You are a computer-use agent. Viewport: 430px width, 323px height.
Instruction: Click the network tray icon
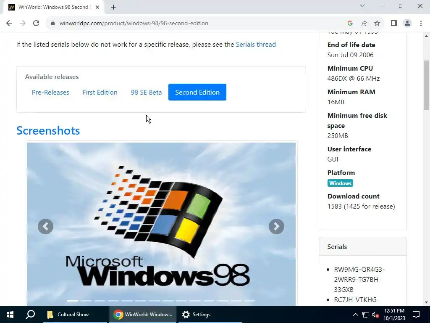[x=366, y=315]
